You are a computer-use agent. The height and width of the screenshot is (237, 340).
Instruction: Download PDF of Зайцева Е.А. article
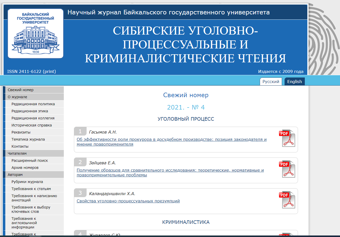click(x=287, y=169)
